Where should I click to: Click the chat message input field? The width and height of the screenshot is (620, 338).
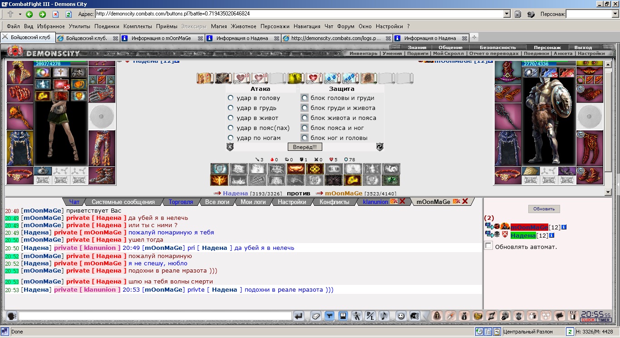coord(155,316)
